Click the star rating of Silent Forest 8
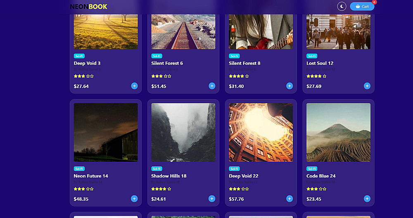Viewport: 413px width, 218px height. (x=239, y=76)
